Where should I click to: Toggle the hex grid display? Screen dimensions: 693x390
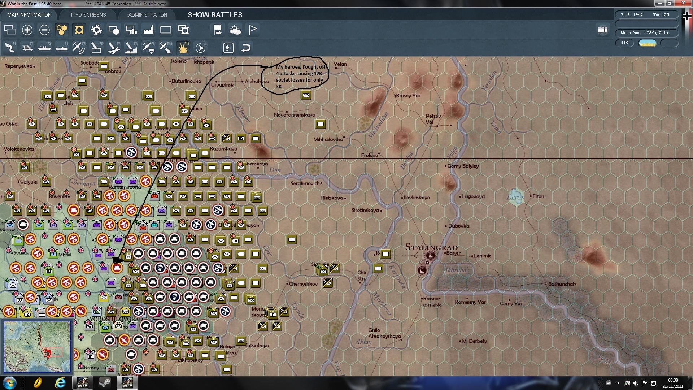(x=62, y=30)
